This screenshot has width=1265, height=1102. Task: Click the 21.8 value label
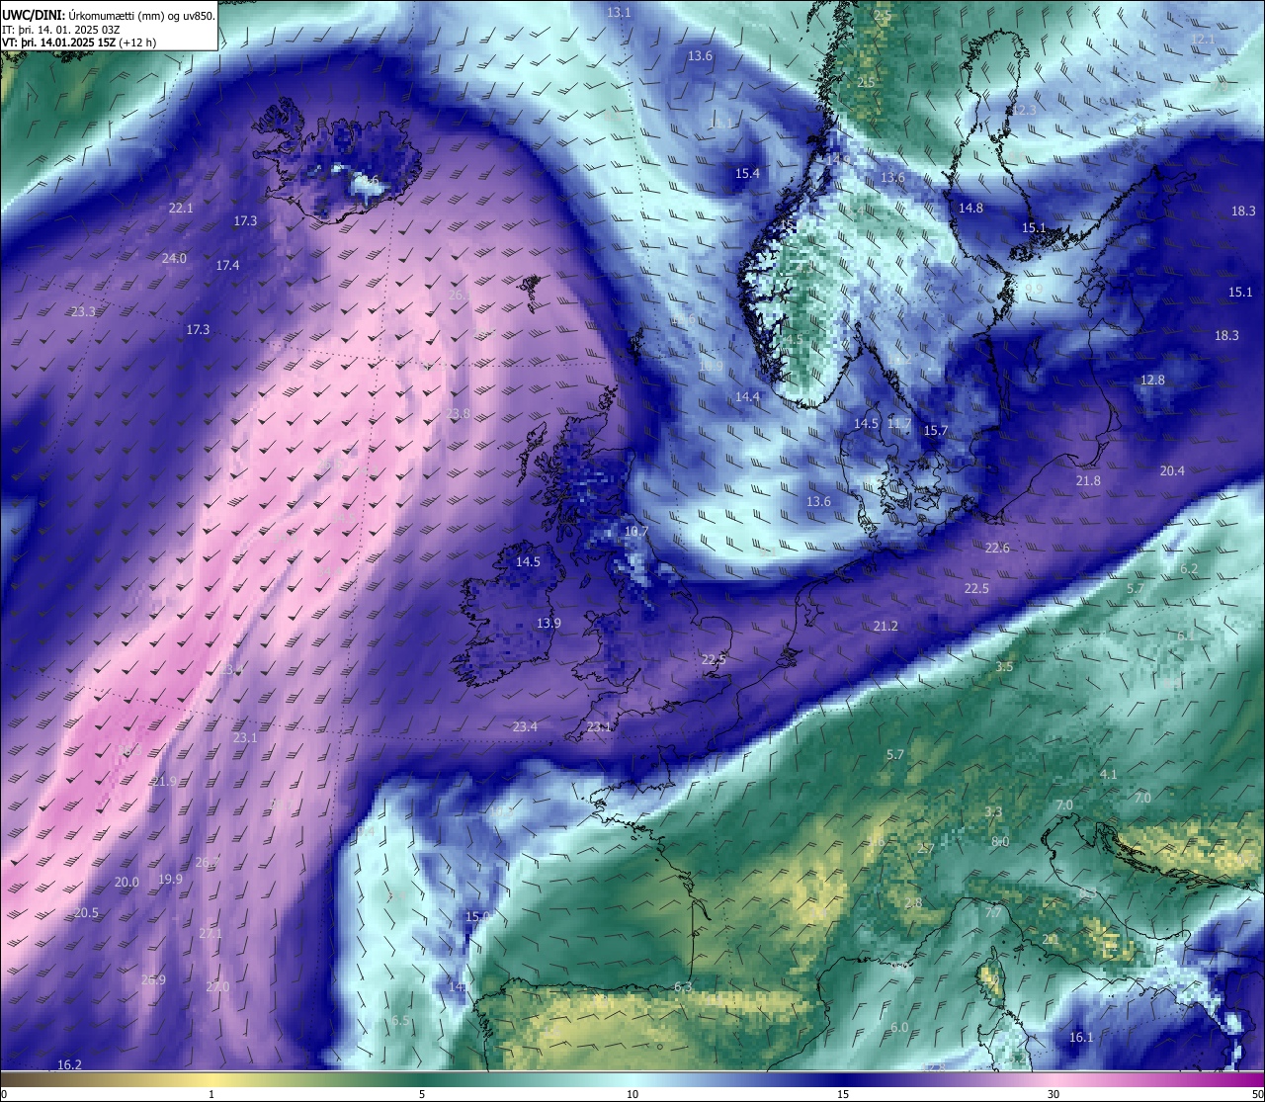(x=1088, y=480)
